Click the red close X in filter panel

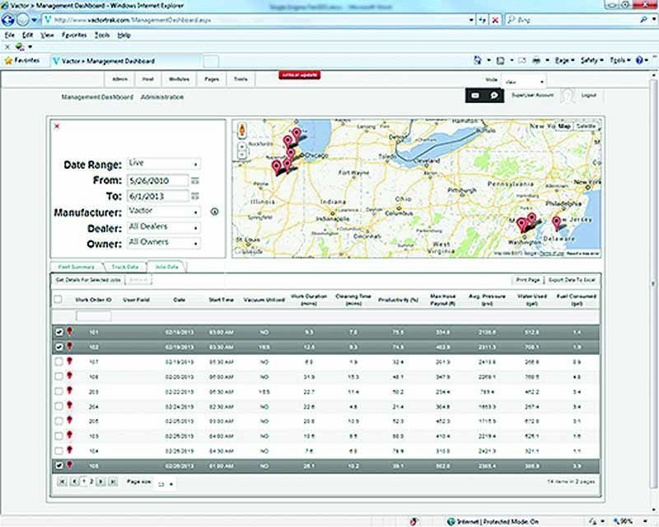click(57, 126)
